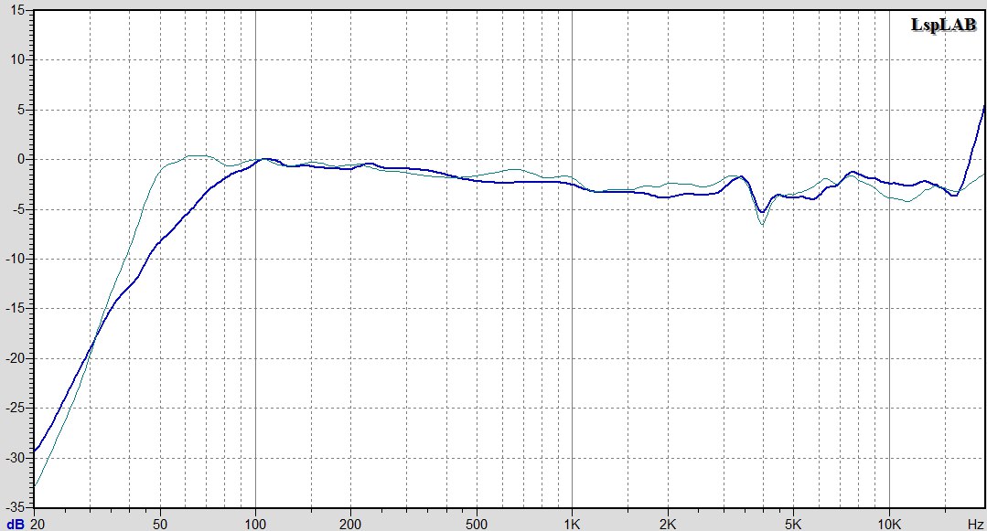Click the 1K frequency axis label
Screen dimensions: 987x531
click(x=573, y=524)
